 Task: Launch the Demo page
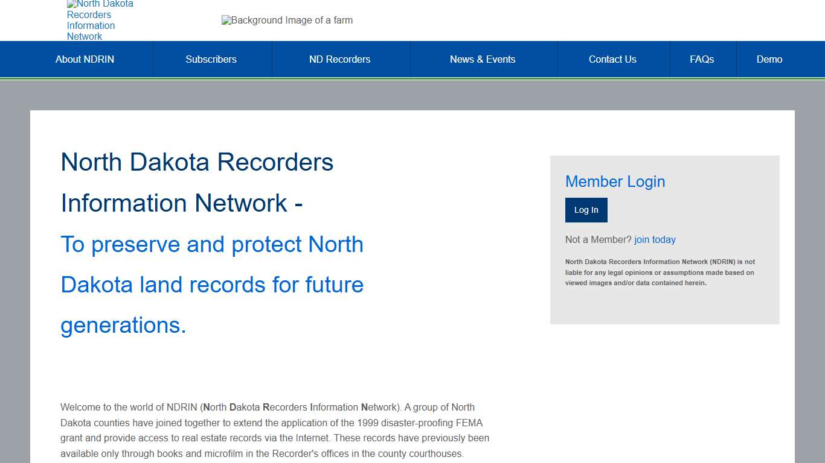point(769,58)
